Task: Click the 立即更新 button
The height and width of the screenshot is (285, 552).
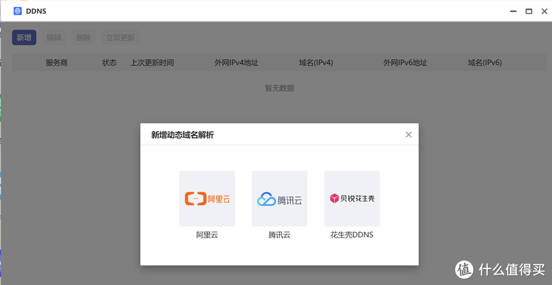Action: 120,38
